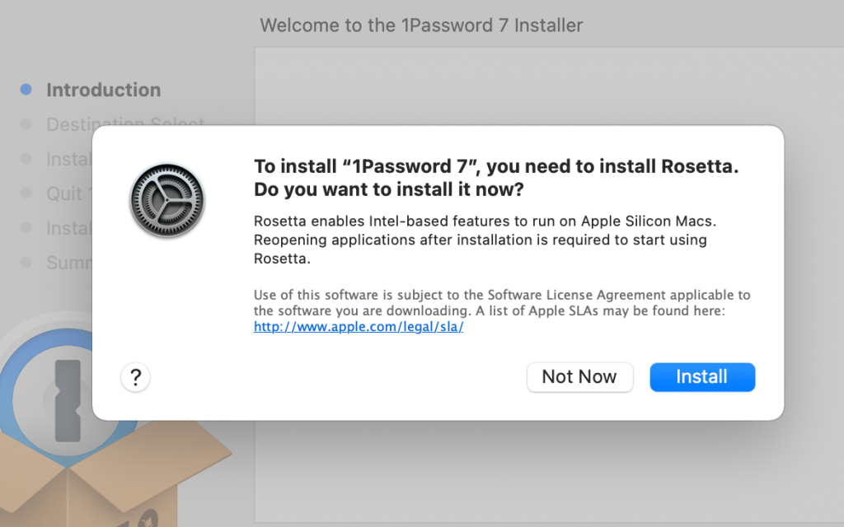Click the gray bullet beside Destination Select

26,124
